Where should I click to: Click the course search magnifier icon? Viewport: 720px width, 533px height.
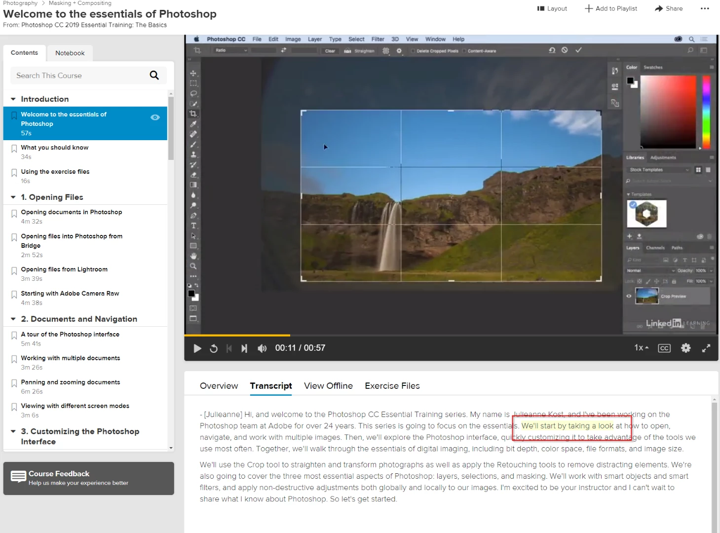(154, 75)
